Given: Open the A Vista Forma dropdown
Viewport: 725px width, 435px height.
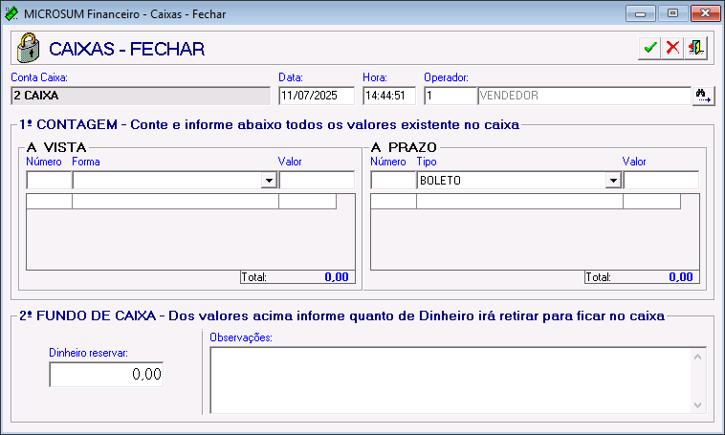Looking at the screenshot, I should (x=269, y=181).
